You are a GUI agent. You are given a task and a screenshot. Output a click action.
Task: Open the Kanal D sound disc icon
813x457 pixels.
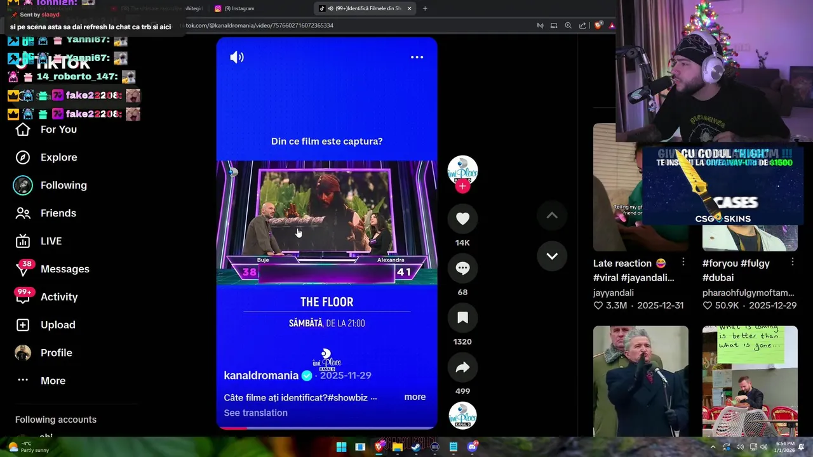(x=462, y=416)
